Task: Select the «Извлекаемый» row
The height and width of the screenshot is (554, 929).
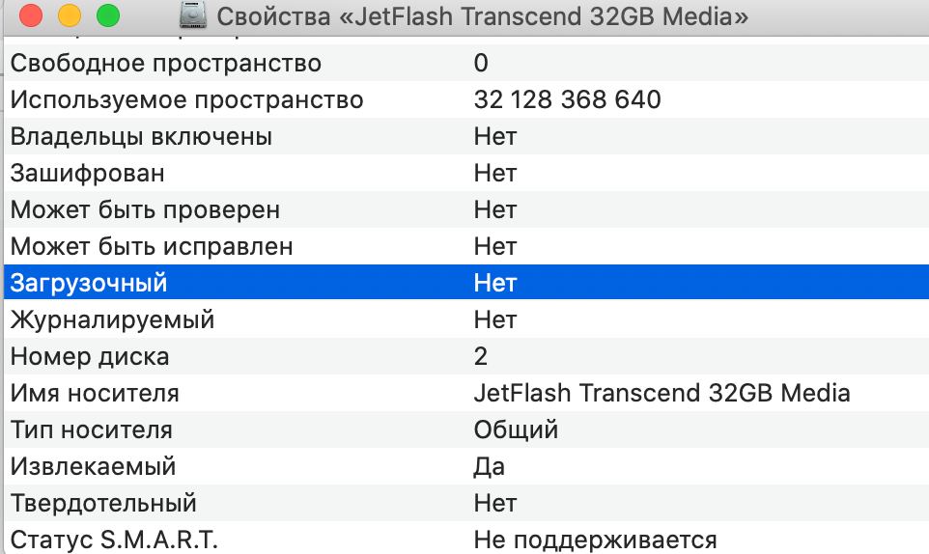Action: point(94,467)
